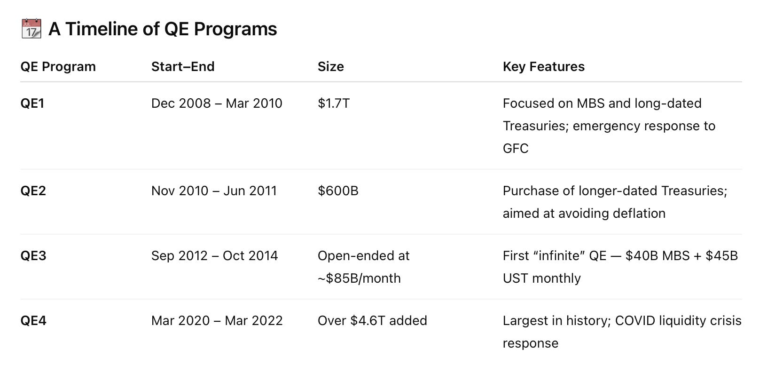Select the QE4 row label
Viewport: 767px width, 381px height.
pos(33,321)
